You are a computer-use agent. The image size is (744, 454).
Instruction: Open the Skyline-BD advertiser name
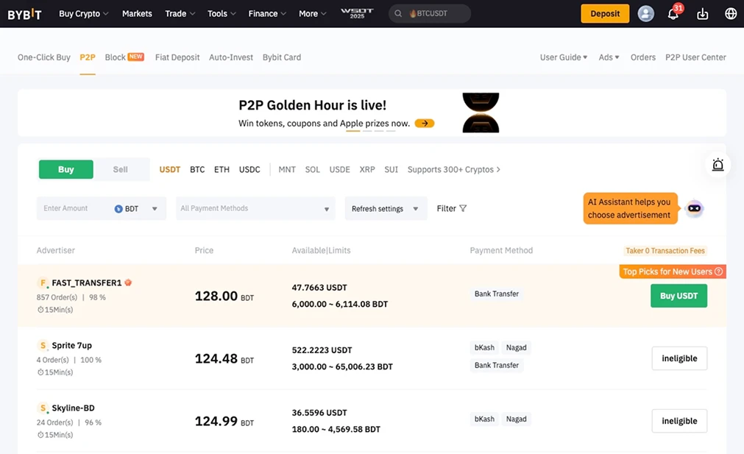[x=73, y=408]
